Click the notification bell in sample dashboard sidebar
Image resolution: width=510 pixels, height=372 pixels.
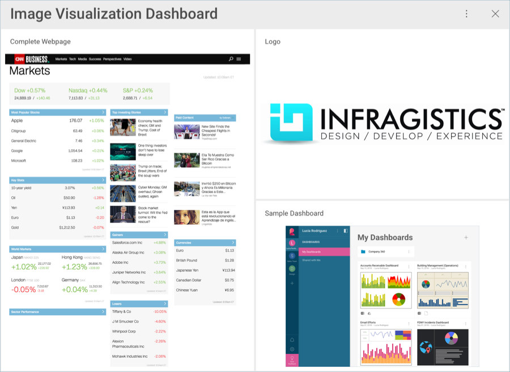(x=292, y=339)
